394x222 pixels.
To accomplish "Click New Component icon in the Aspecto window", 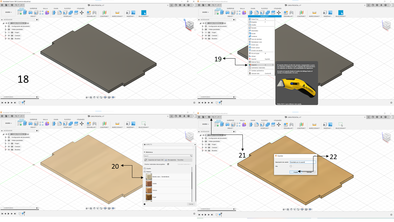I will [x=89, y=124].
